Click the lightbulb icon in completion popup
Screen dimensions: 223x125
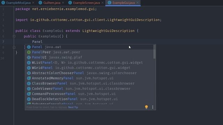146,107
